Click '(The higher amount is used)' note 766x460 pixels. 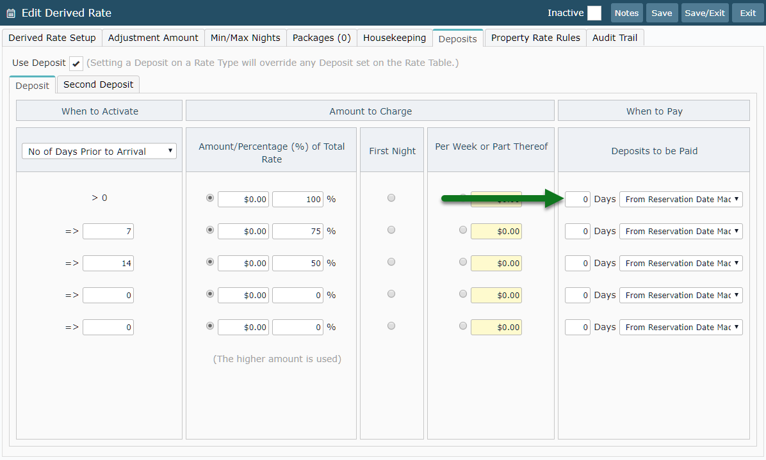coord(277,359)
